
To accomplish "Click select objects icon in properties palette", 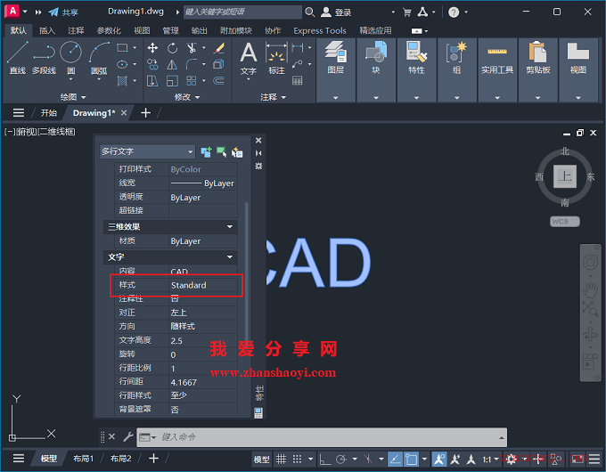I will [x=221, y=152].
